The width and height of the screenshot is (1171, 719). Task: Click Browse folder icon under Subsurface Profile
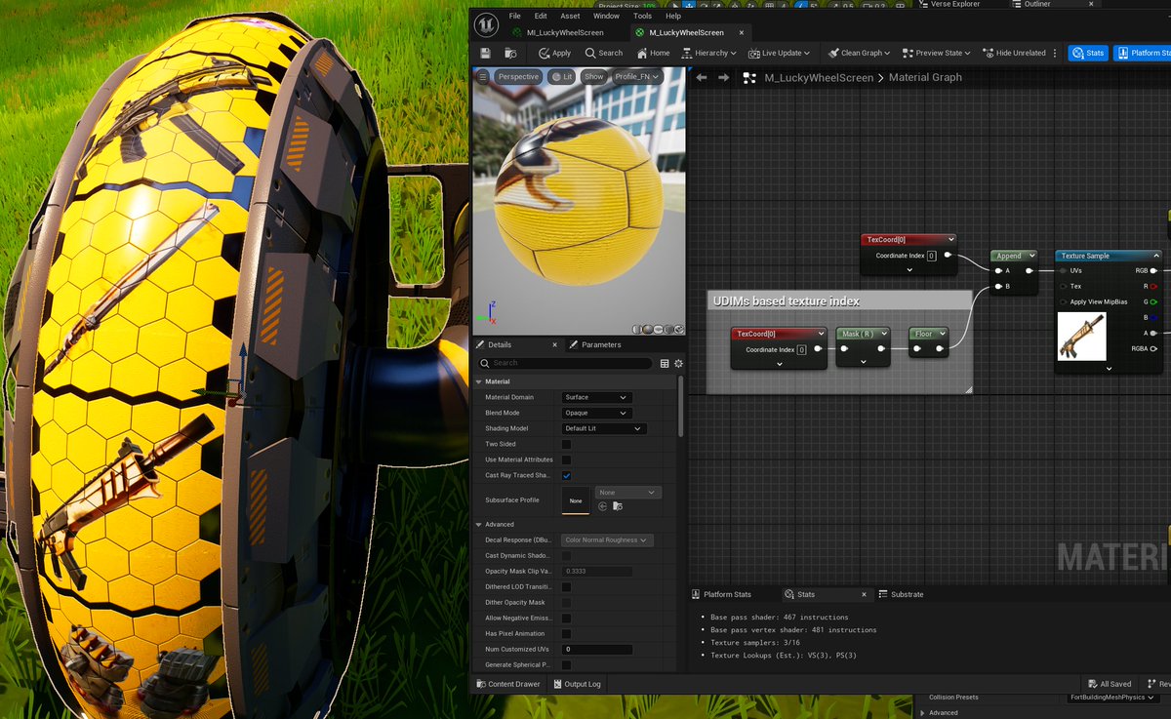(618, 506)
